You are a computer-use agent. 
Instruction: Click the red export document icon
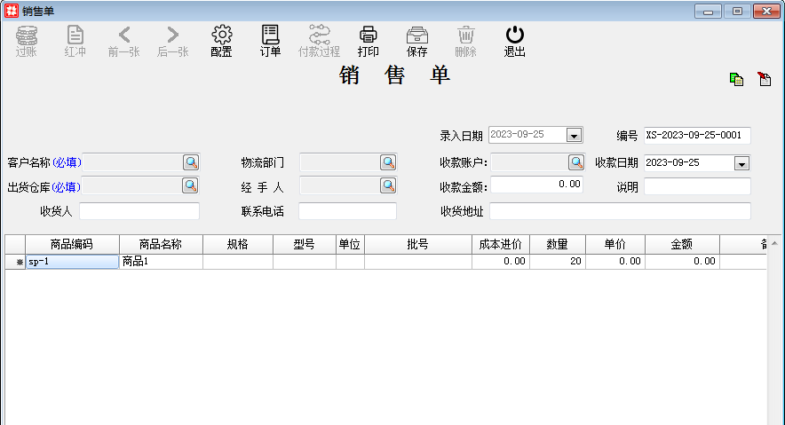pos(764,79)
